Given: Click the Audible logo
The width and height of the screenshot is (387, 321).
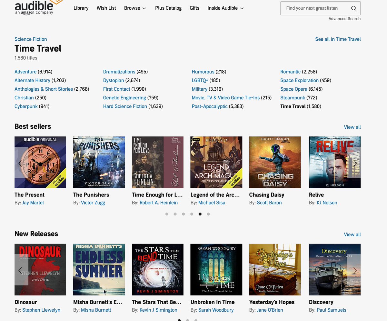Looking at the screenshot, I should (39, 7).
